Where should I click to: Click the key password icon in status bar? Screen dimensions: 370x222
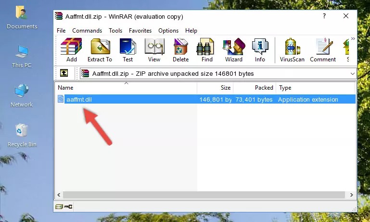pos(68,207)
